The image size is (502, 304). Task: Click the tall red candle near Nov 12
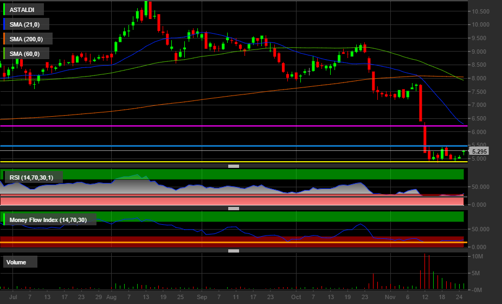[x=421, y=103]
